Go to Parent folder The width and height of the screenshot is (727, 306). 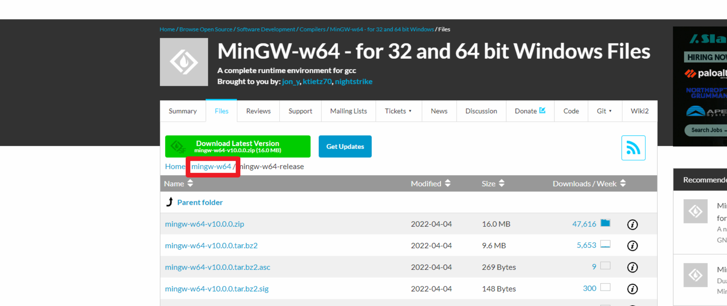[200, 202]
